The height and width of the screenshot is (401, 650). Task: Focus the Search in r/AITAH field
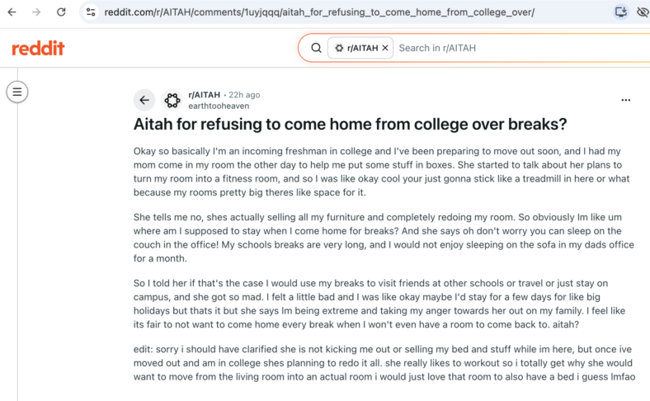(522, 48)
